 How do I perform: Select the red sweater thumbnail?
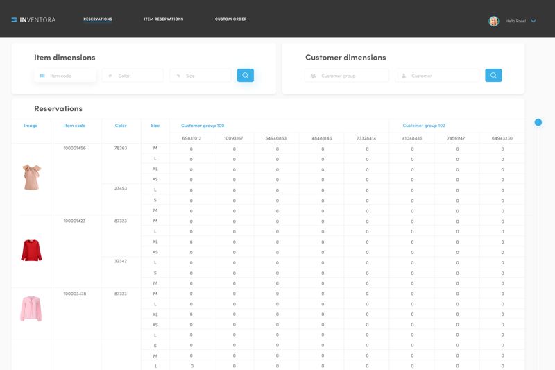coord(31,251)
